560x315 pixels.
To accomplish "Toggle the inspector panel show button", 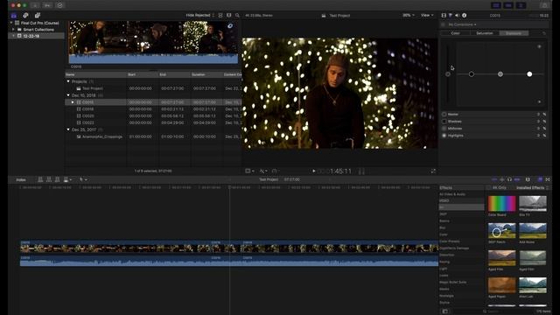I will [x=521, y=5].
